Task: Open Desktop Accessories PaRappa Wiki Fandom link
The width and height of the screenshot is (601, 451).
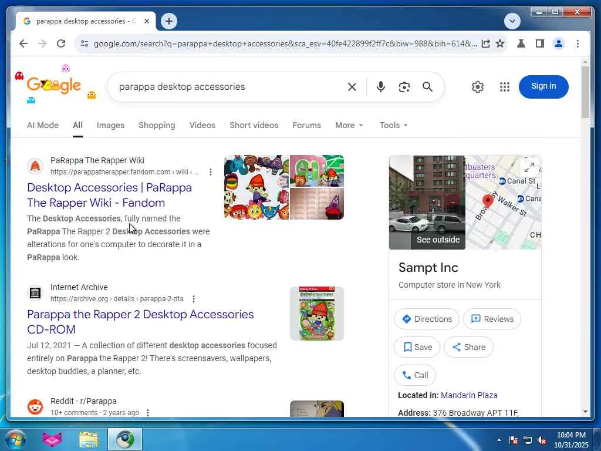Action: [x=109, y=195]
